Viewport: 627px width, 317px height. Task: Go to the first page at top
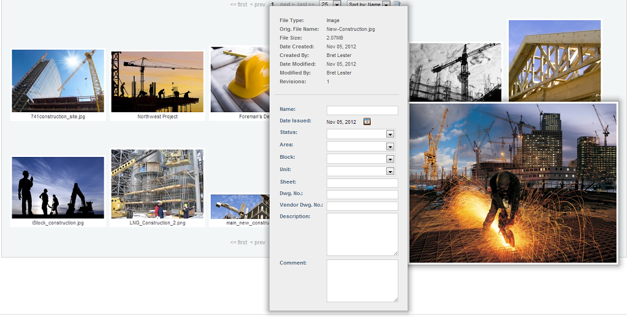click(238, 4)
